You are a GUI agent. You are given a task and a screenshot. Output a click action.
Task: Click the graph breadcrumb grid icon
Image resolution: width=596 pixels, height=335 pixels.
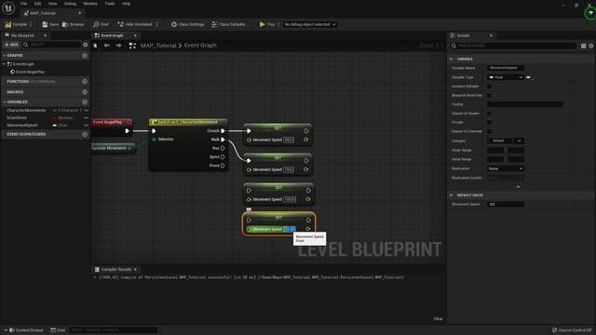click(132, 46)
